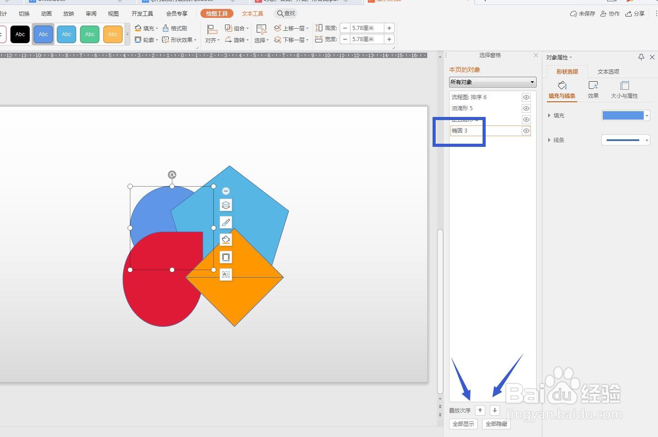Click the 全部隐藏 button
The width and height of the screenshot is (658, 437).
[x=496, y=424]
